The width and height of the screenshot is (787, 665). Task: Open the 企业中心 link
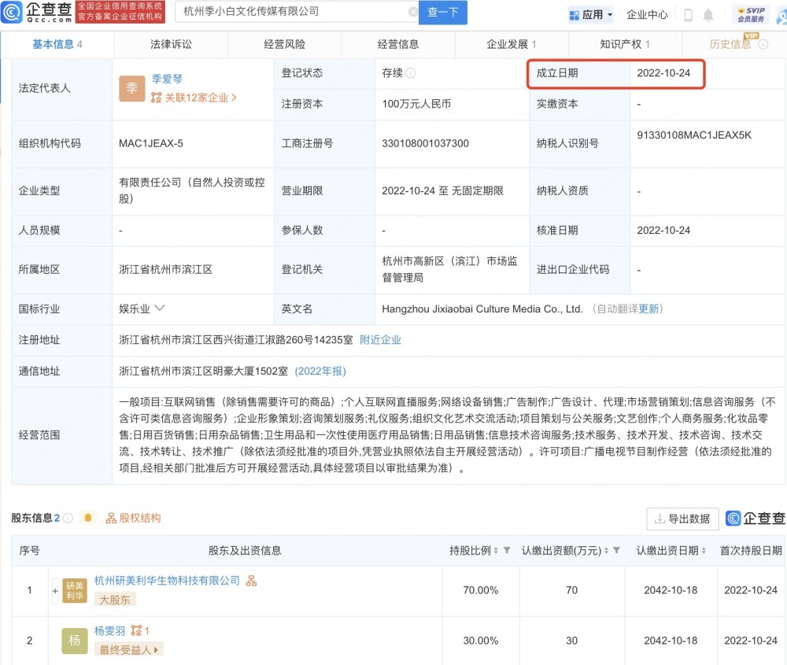pos(647,15)
